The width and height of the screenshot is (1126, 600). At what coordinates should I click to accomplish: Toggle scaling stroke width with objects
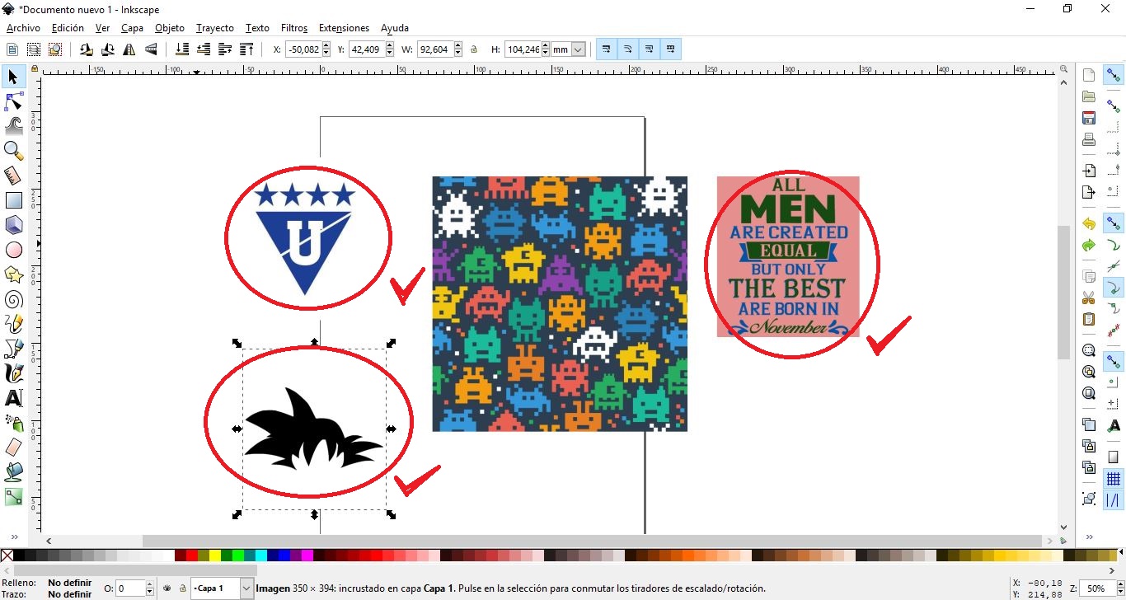click(607, 49)
